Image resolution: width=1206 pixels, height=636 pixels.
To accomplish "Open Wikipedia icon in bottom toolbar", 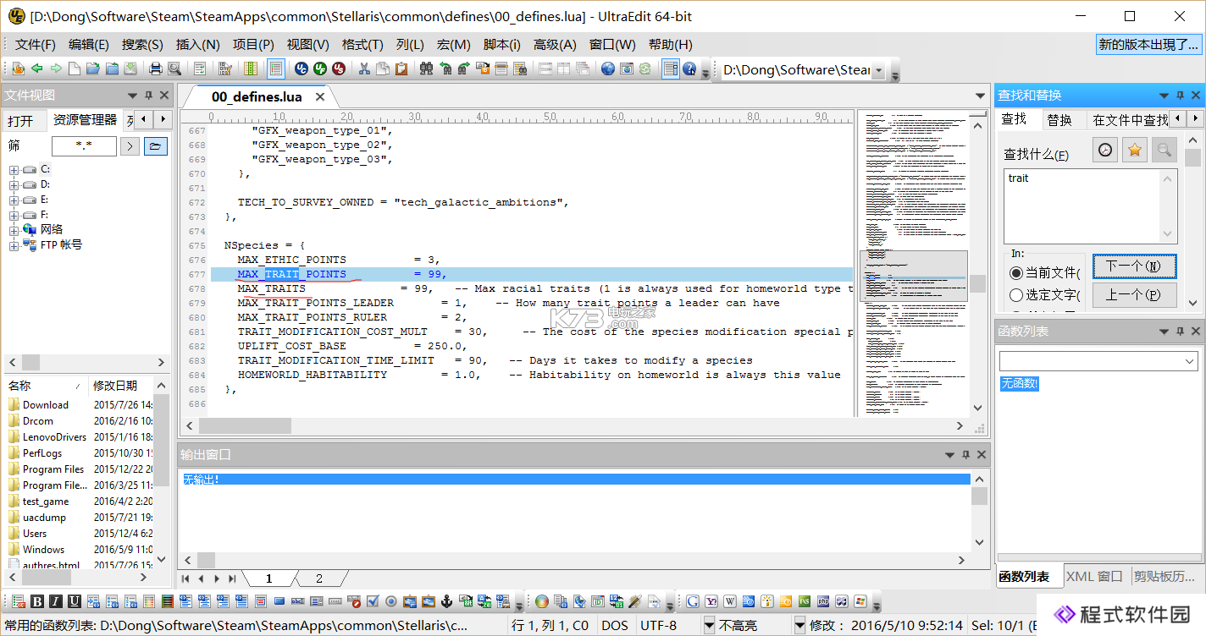I will click(x=730, y=601).
